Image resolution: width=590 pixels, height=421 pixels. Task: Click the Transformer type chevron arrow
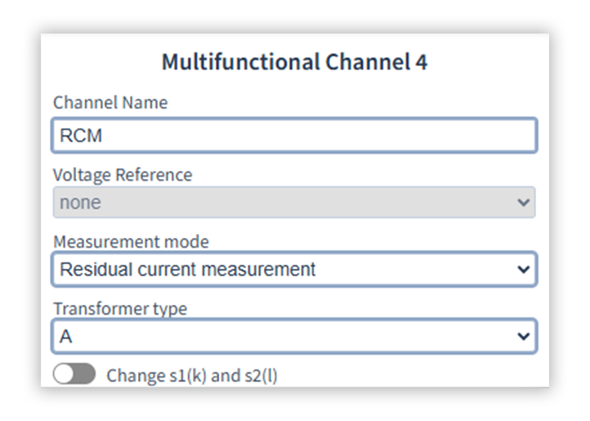point(524,336)
